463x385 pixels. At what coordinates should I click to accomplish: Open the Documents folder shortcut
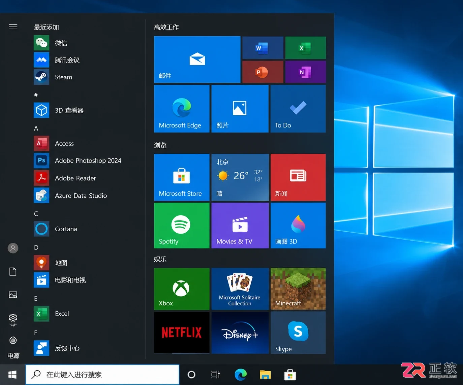click(x=13, y=272)
